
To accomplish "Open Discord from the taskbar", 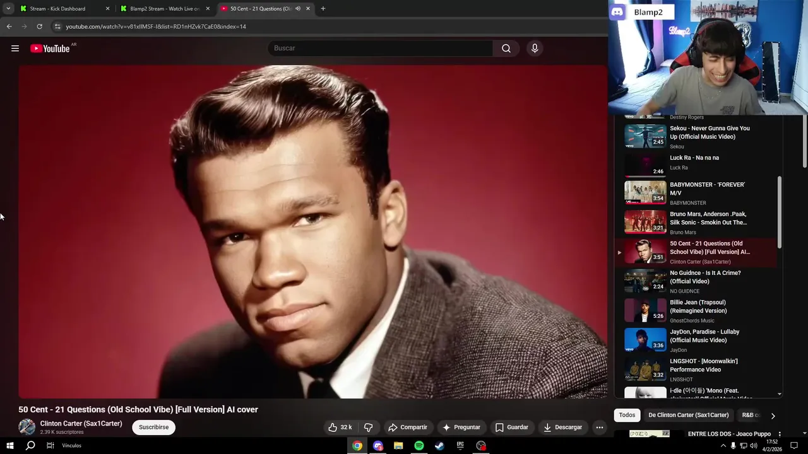I will click(378, 446).
